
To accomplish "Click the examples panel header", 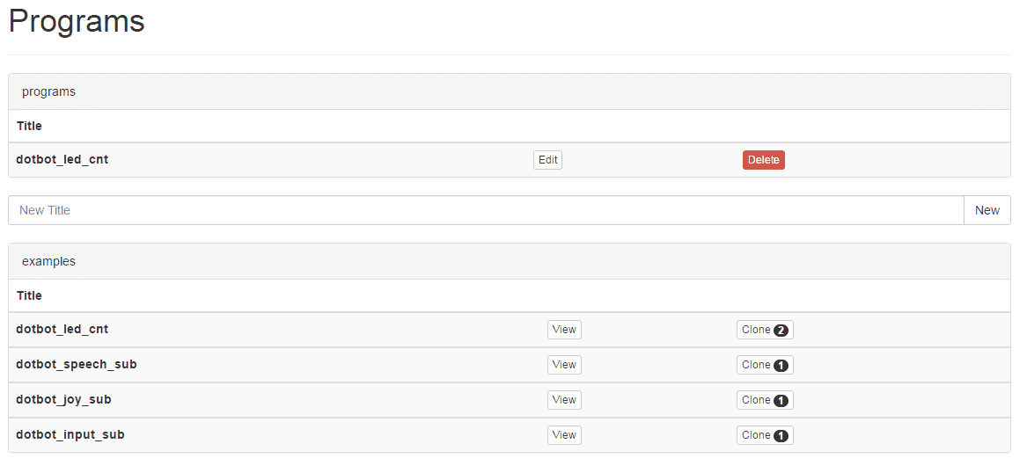I will coord(49,261).
